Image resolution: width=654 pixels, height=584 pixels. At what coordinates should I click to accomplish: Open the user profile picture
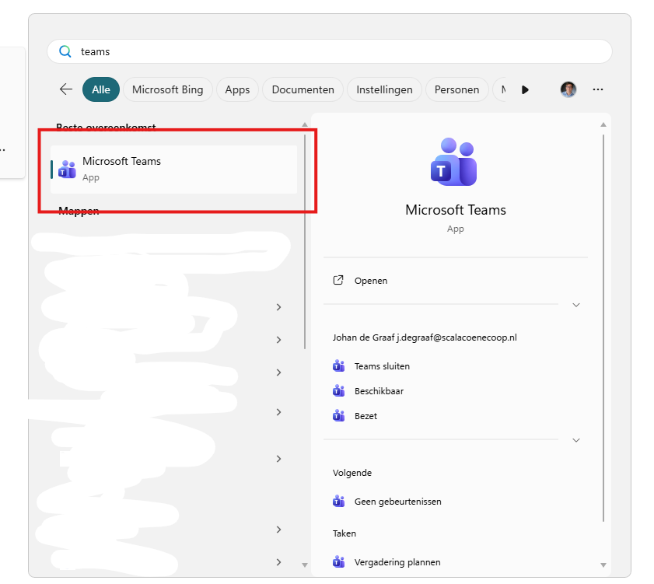tap(568, 89)
